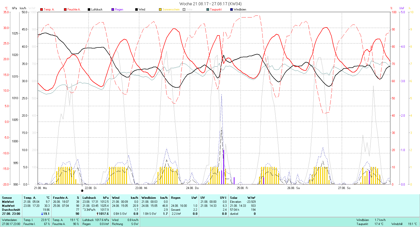Click the '23.08. Mi' date axis label

pyautogui.click(x=141, y=188)
